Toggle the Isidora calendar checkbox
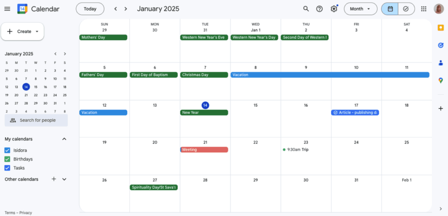448x216 pixels. 7,150
